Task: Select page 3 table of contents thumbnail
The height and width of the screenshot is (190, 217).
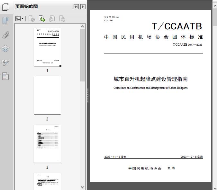Action: point(47,144)
